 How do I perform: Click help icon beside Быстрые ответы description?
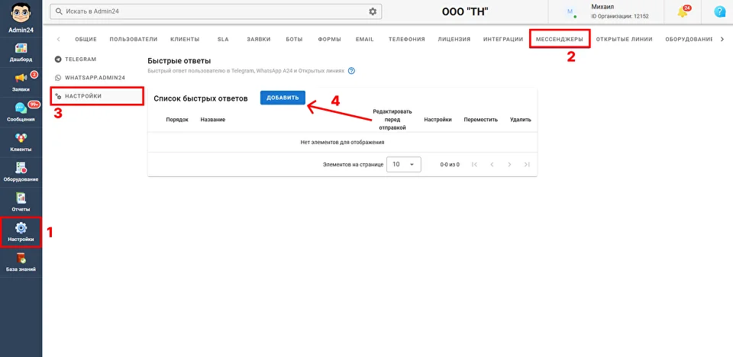pyautogui.click(x=351, y=71)
